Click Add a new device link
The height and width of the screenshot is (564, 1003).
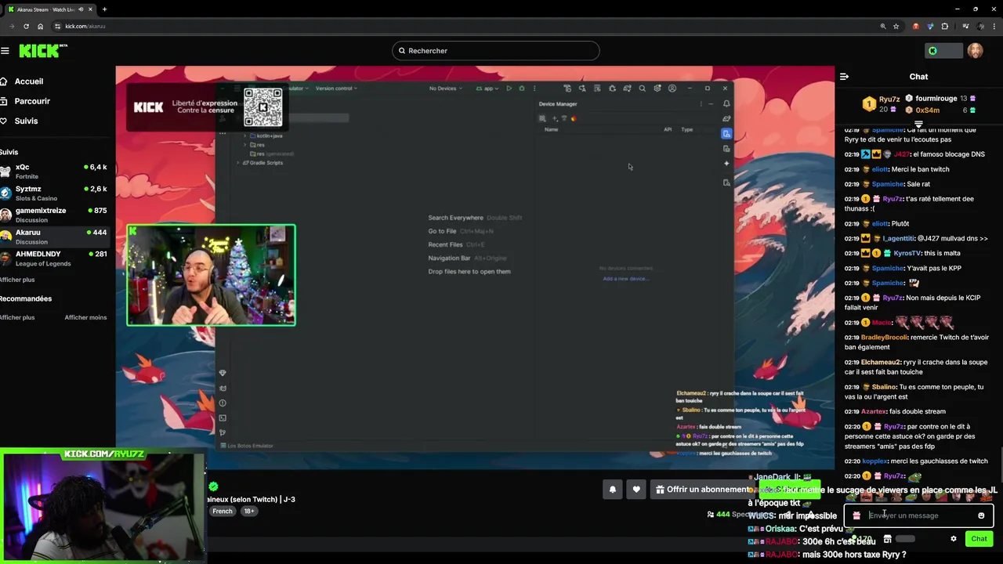pyautogui.click(x=625, y=279)
